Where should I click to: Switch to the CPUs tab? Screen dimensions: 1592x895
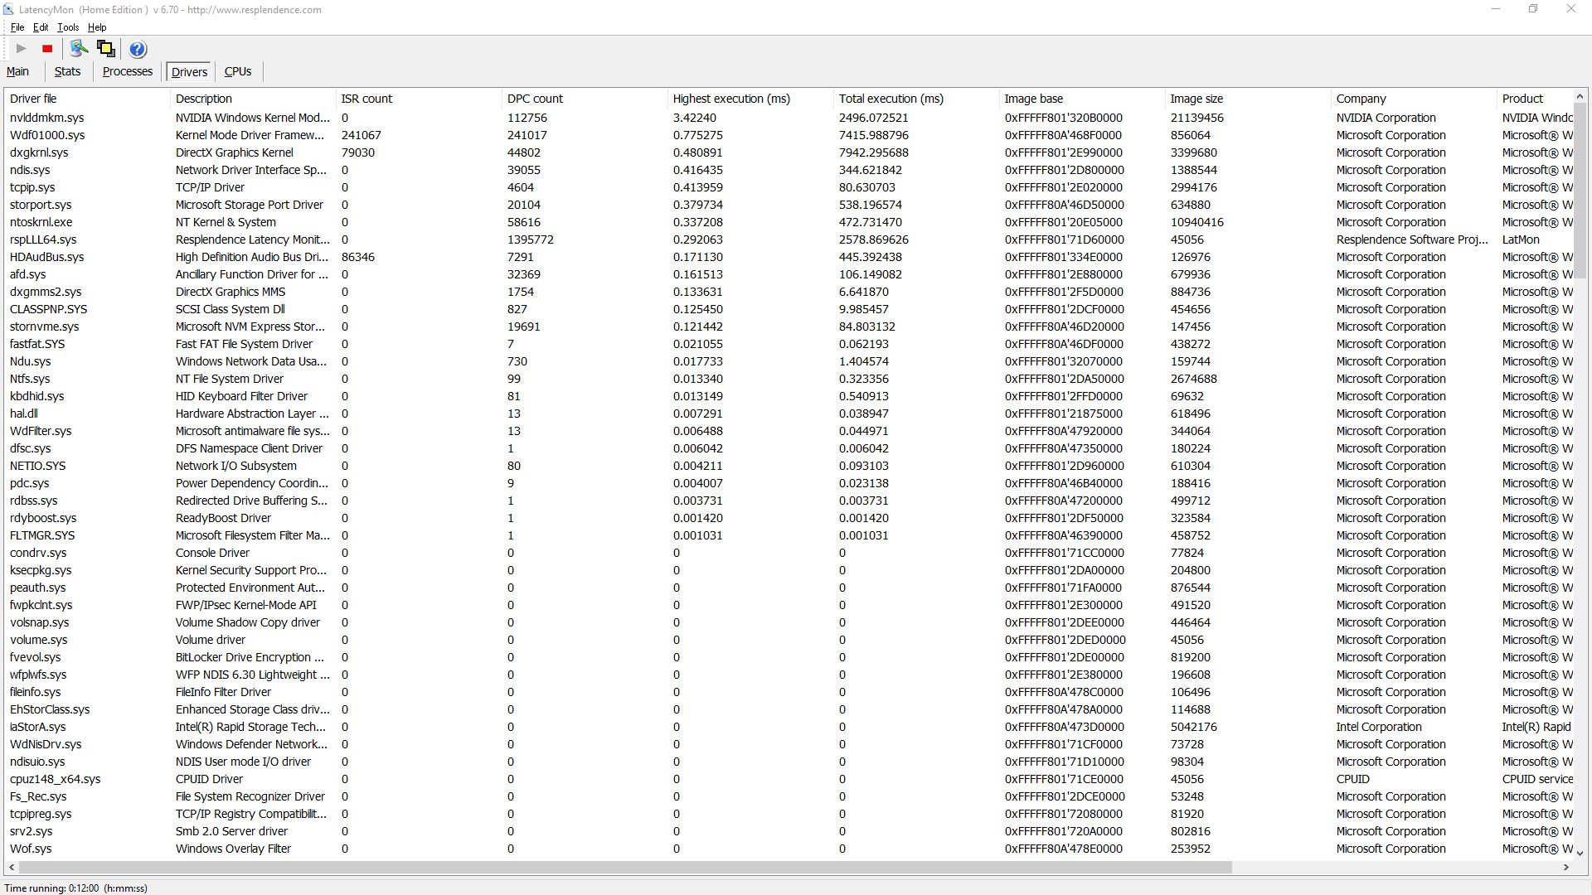[x=238, y=71]
